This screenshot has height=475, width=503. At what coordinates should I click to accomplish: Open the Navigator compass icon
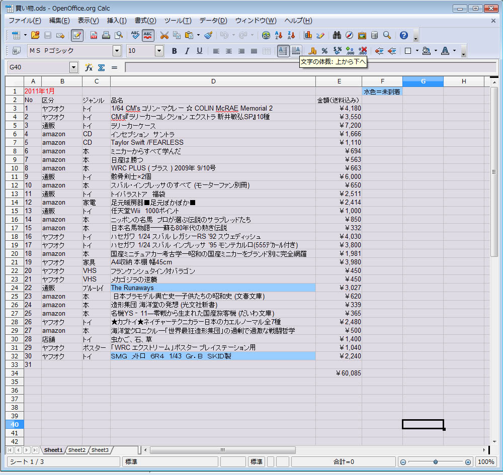(x=350, y=35)
